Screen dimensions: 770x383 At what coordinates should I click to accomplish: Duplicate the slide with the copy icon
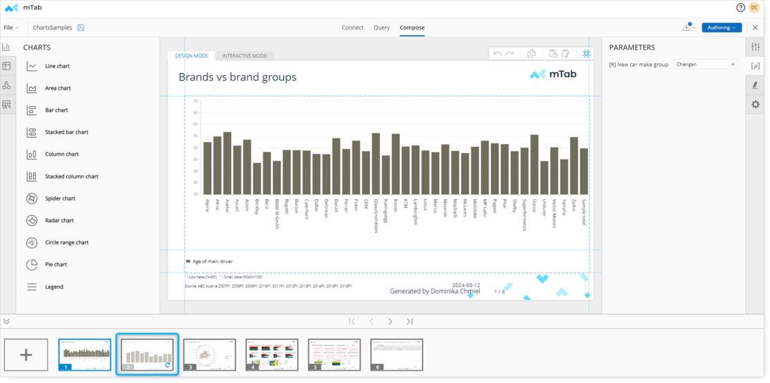(531, 54)
